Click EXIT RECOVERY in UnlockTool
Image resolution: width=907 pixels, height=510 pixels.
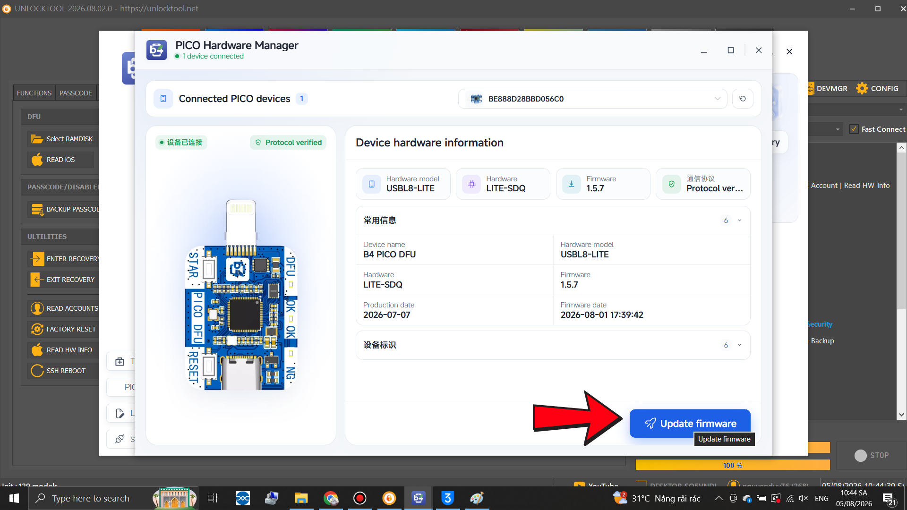coord(63,280)
